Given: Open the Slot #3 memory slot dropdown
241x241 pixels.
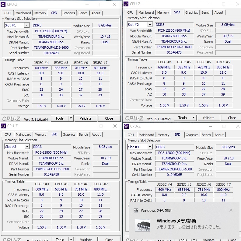Looking at the screenshot, I should [x=27, y=146].
